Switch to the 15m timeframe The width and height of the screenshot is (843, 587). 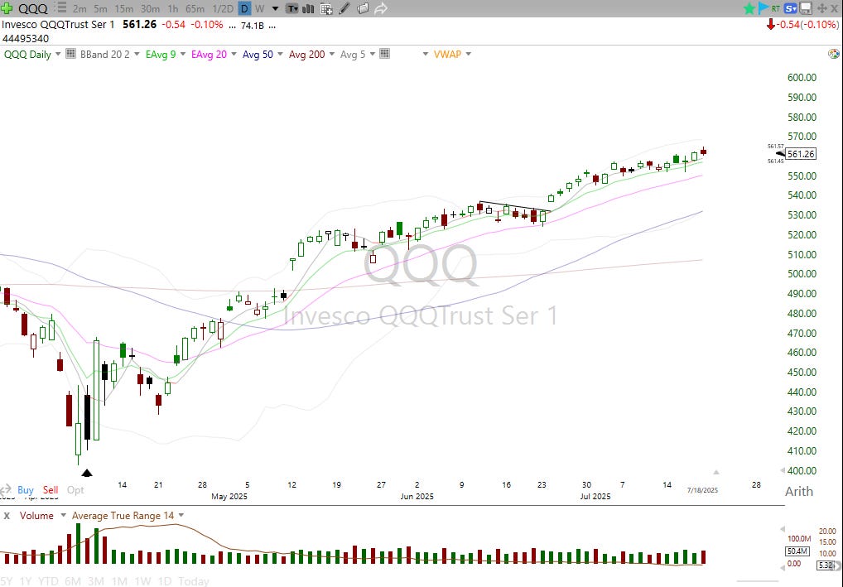[123, 8]
